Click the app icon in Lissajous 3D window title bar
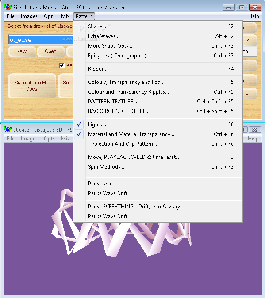This screenshot has height=298, width=265. [x=8, y=130]
